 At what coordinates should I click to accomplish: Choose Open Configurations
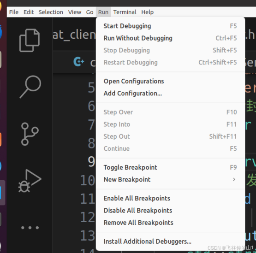(170, 81)
